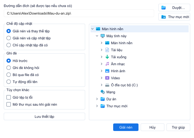Screen dimensions: 194x138
Task: Collapse the Máy tính này node
Action: pos(97,36)
